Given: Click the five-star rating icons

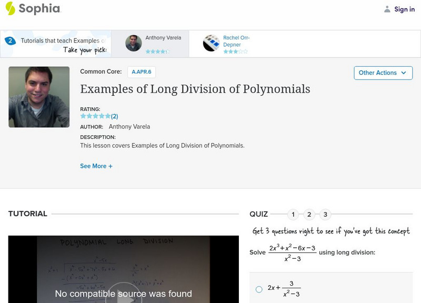Looking at the screenshot, I should (x=95, y=116).
